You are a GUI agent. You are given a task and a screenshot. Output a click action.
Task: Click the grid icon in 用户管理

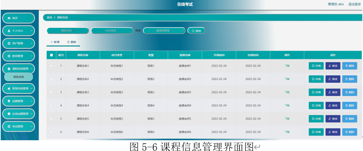(x=9, y=43)
